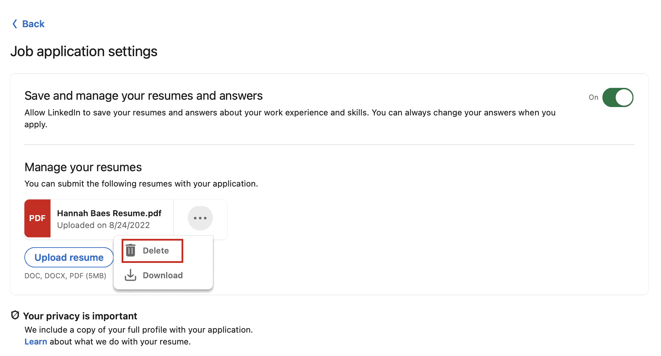Open the Learn link about resume usage
The height and width of the screenshot is (356, 661).
tap(36, 341)
